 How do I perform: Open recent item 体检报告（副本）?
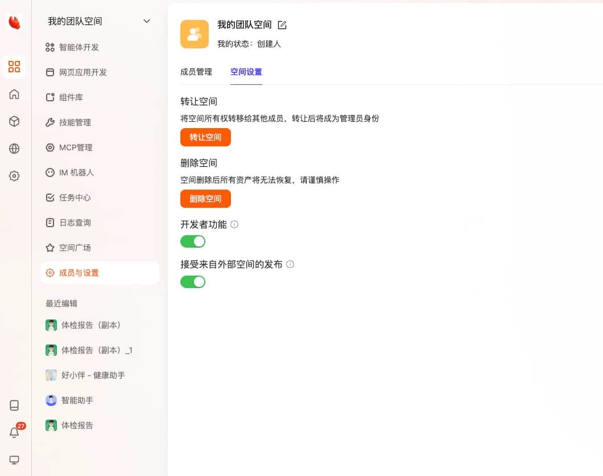[x=100, y=325]
